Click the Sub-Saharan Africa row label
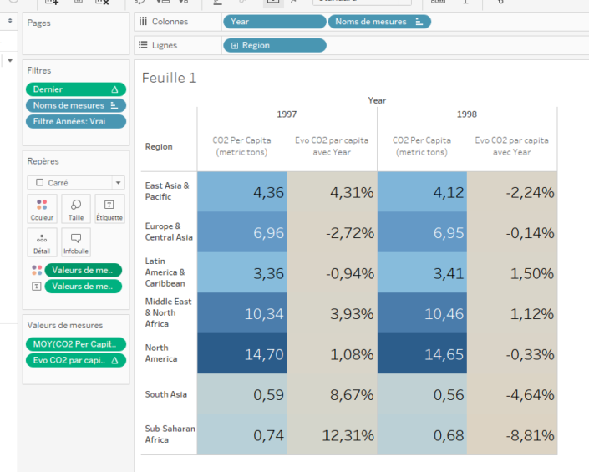The height and width of the screenshot is (472, 589). point(170,434)
